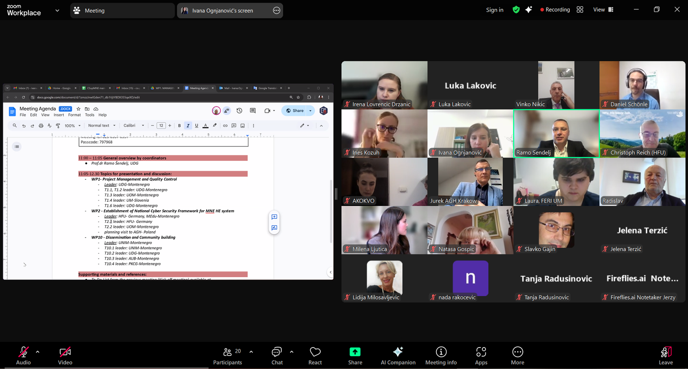The height and width of the screenshot is (369, 688).
Task: Open the More options menu
Action: 517,356
